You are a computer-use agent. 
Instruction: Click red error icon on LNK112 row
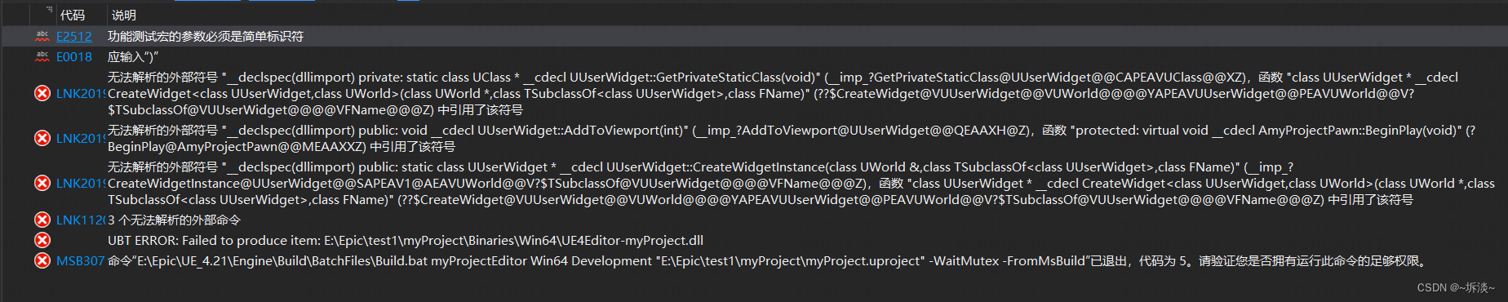(42, 220)
